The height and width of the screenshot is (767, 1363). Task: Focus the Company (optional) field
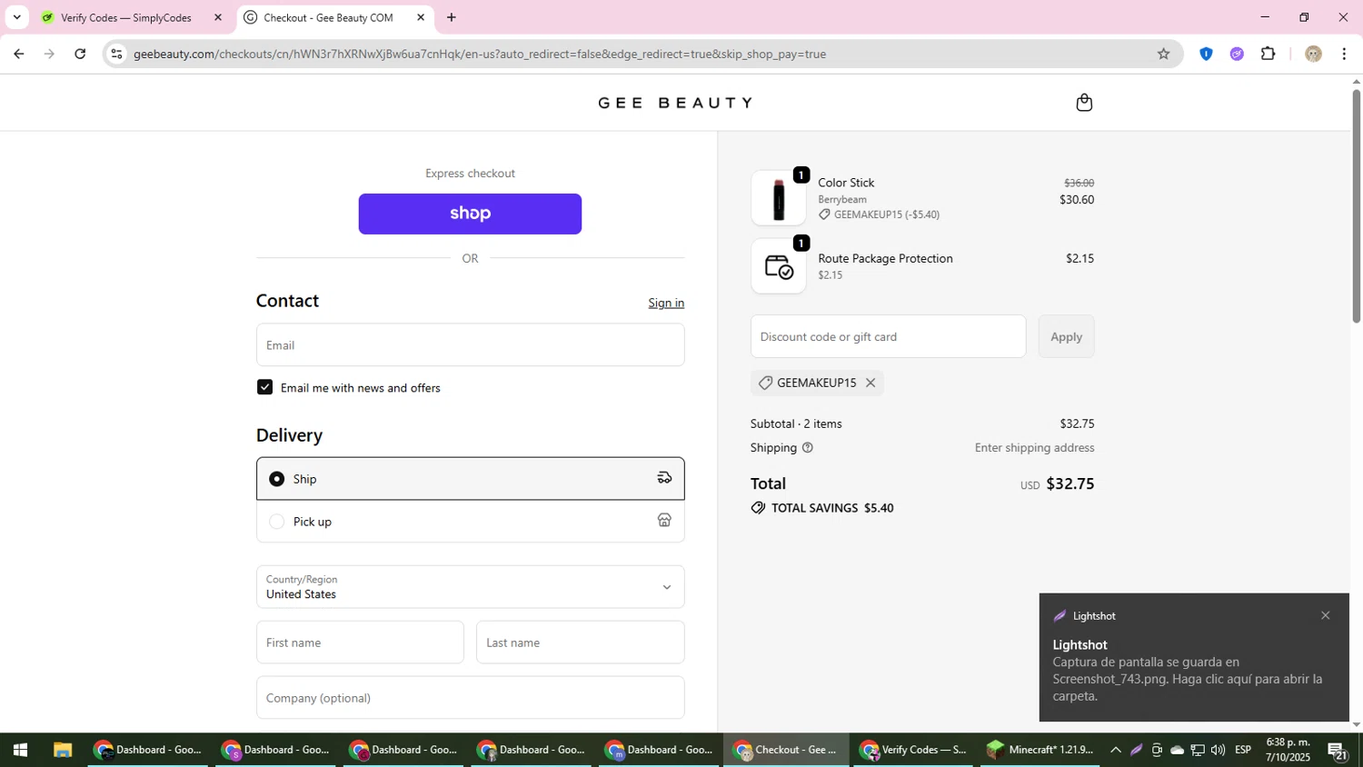pos(470,698)
